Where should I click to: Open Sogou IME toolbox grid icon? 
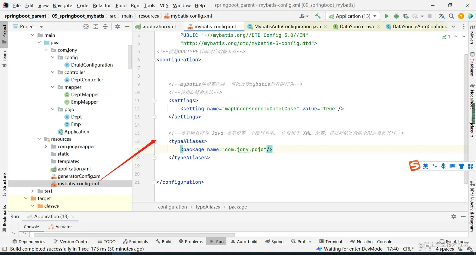click(471, 166)
